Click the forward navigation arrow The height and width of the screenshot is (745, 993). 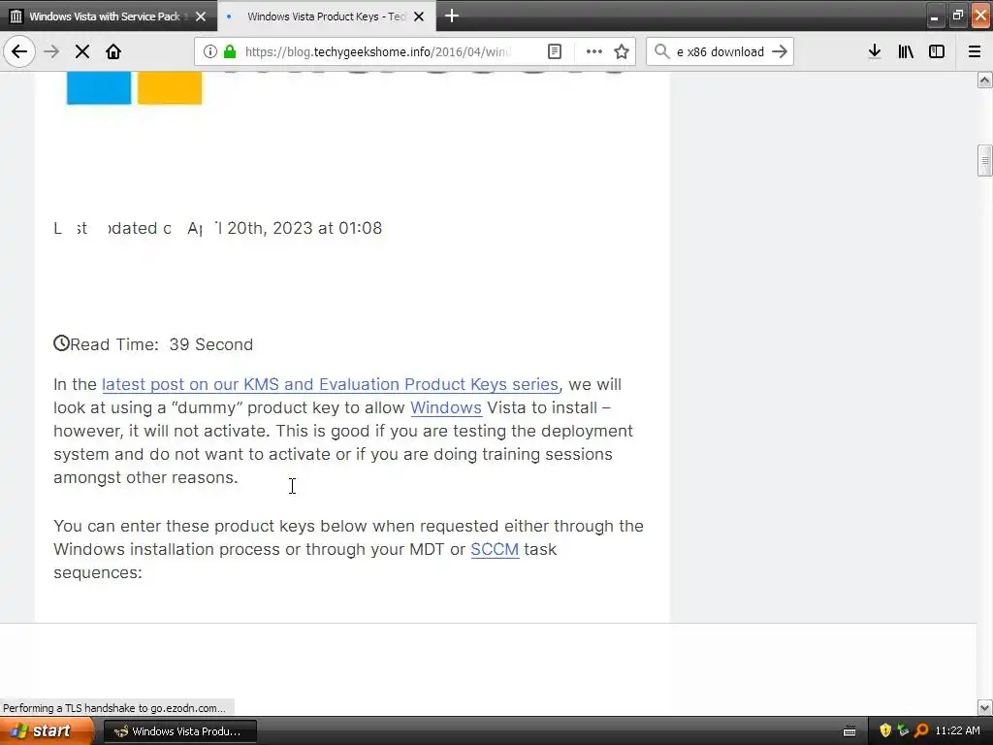(x=51, y=51)
